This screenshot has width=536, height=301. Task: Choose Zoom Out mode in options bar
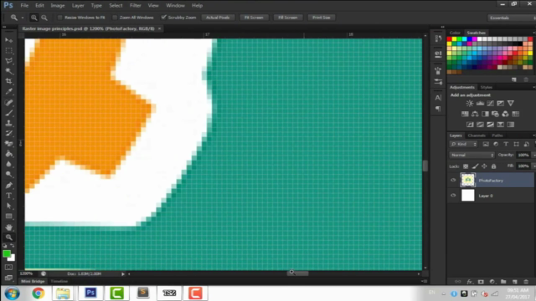[44, 18]
